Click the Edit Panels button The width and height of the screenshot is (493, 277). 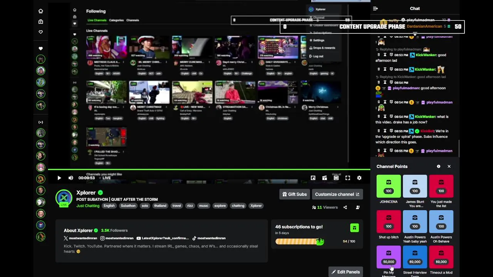tap(345, 272)
